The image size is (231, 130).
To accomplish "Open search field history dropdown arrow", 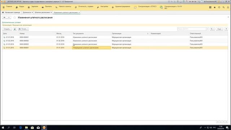I will coord(207,29).
